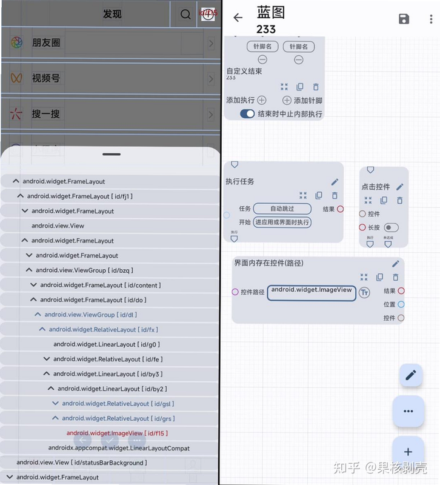Open the three-dot overflow menu in header

(x=431, y=19)
